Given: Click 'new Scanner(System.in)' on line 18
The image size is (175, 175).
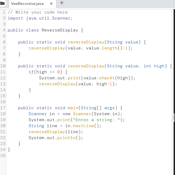Looking at the screenshot, I should click(91, 114).
